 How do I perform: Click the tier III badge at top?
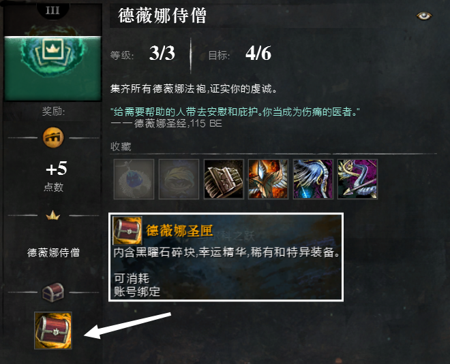(52, 11)
